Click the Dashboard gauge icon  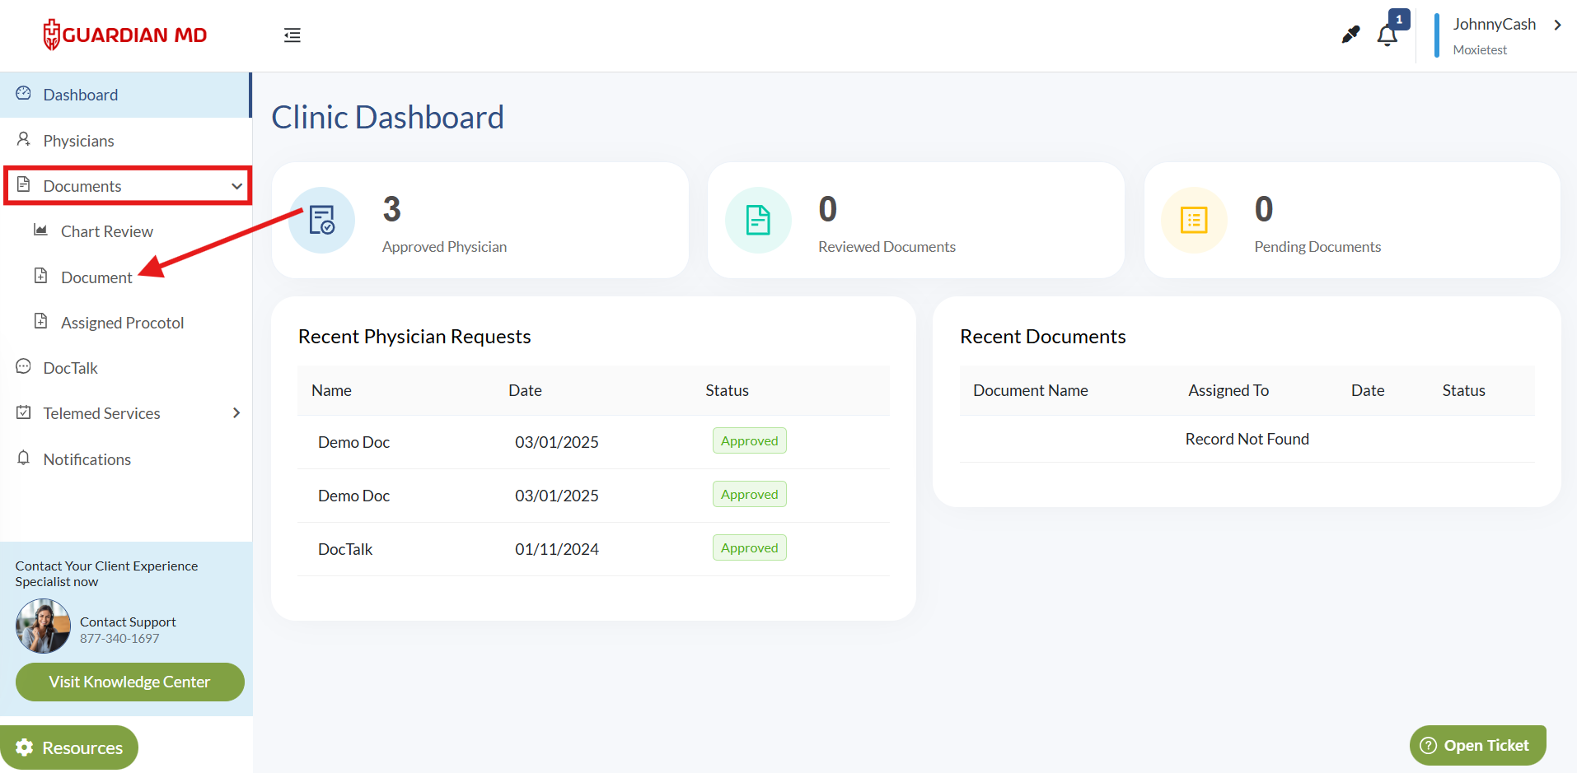(x=24, y=93)
